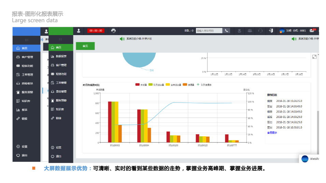Click the agent headset status icon
Viewport: 326px width, 183px height.
113,31
